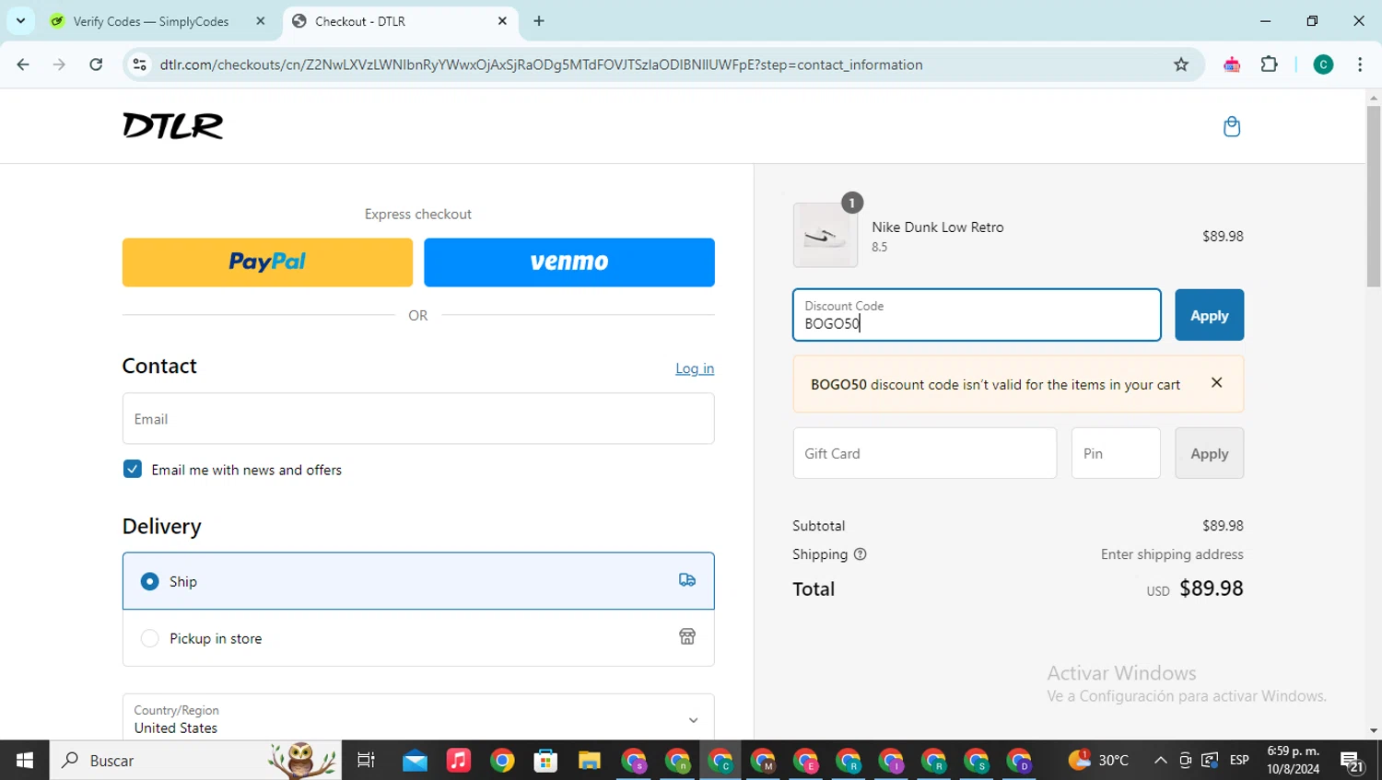Open the tab search dropdown arrow
1382x780 pixels.
point(20,20)
